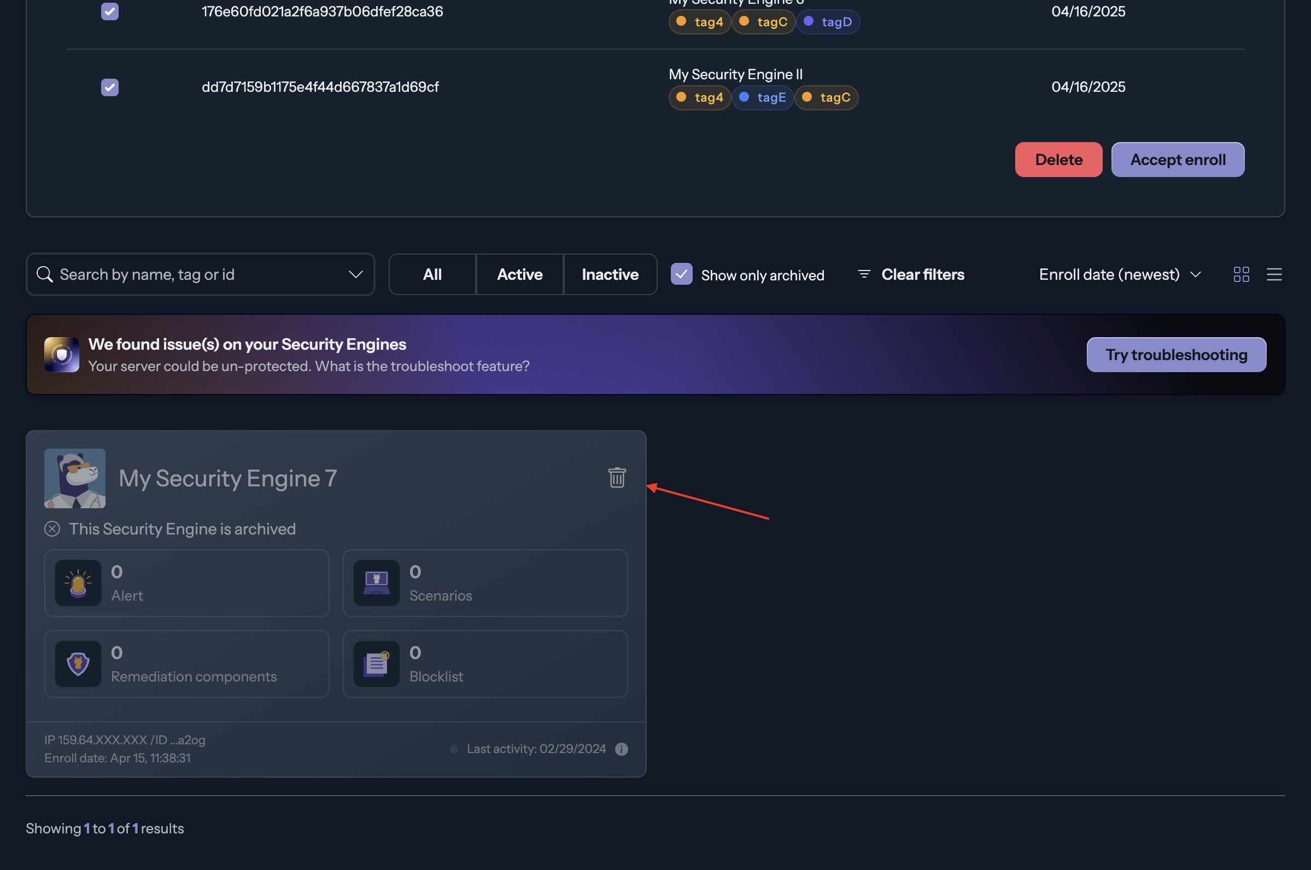Click the Alert siren icon
Screen dimensions: 1311x870
click(78, 583)
